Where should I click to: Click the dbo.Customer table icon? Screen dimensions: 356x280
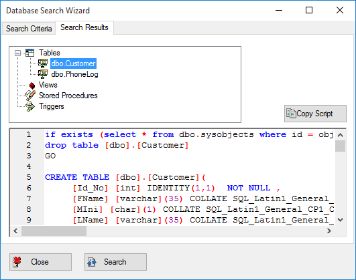point(43,63)
